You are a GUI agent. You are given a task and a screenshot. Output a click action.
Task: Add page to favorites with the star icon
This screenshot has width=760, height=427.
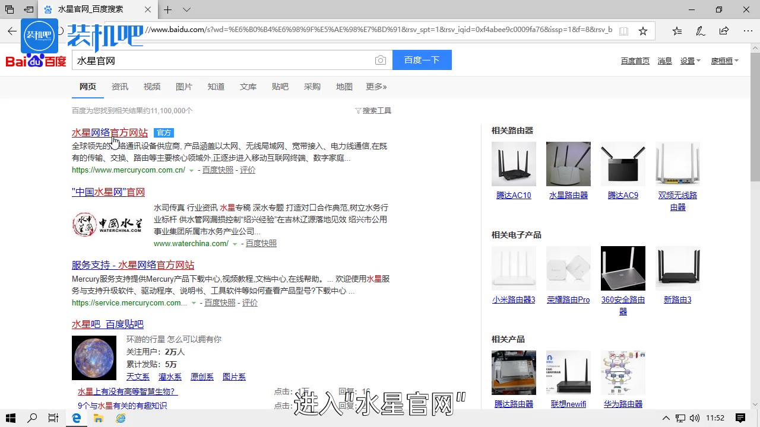643,30
